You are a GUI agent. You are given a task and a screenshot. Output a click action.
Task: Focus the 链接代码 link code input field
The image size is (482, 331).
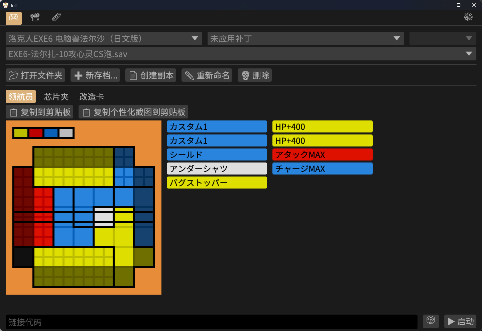(x=211, y=322)
